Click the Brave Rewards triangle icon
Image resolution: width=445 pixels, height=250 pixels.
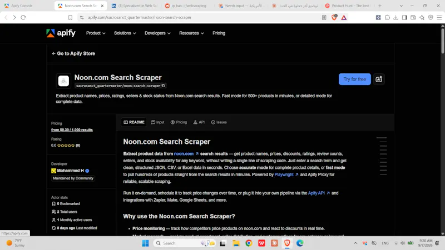(344, 17)
